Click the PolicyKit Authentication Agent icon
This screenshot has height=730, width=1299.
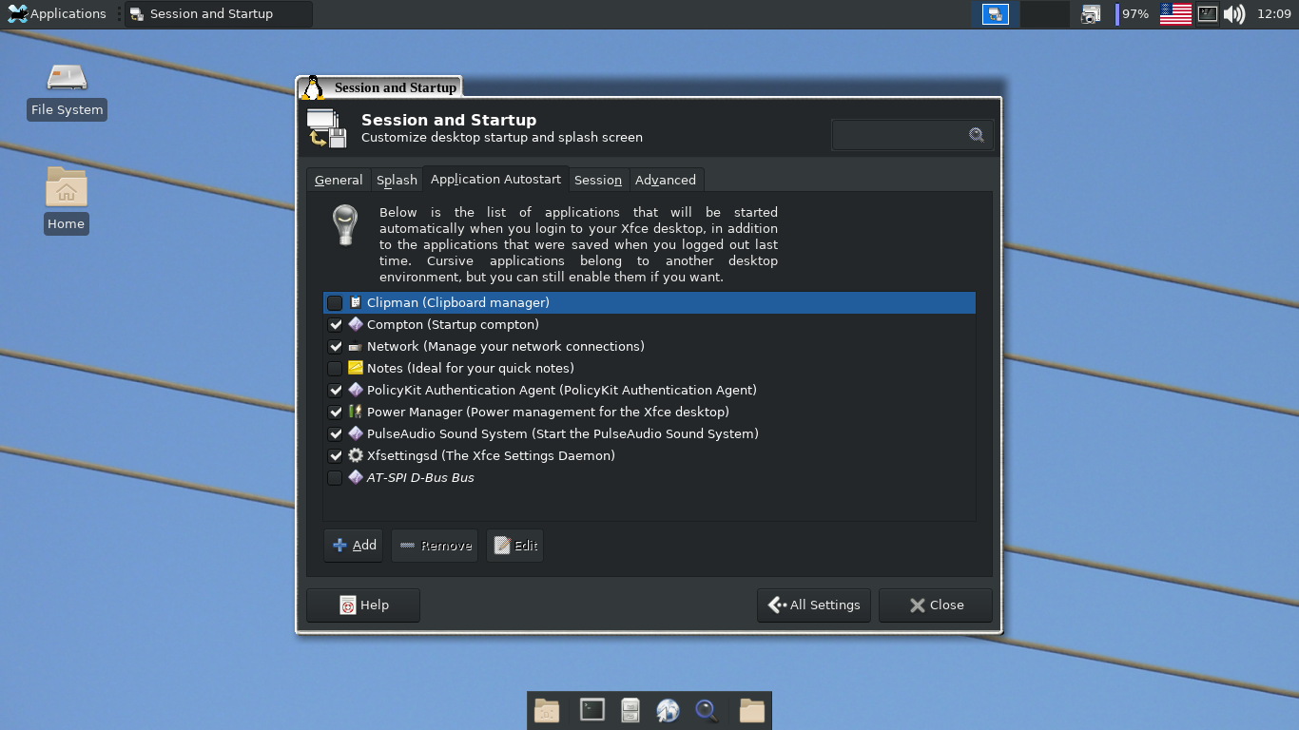[x=356, y=390]
